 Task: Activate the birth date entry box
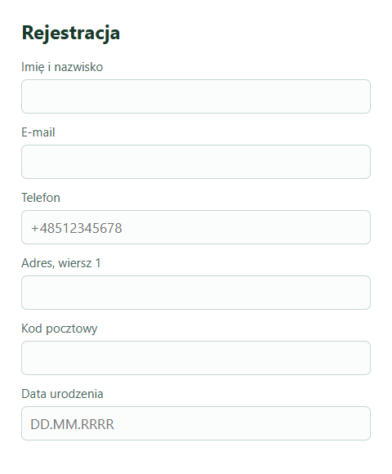[196, 423]
